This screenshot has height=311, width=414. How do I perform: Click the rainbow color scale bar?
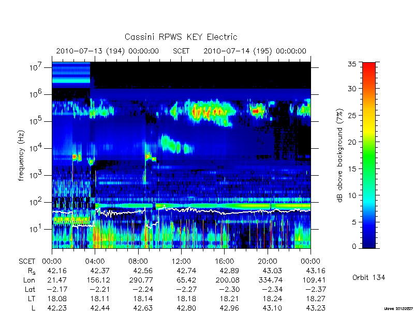(369, 155)
